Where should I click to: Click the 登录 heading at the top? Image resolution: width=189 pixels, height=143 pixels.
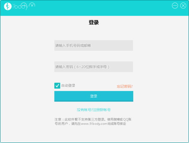click(94, 23)
